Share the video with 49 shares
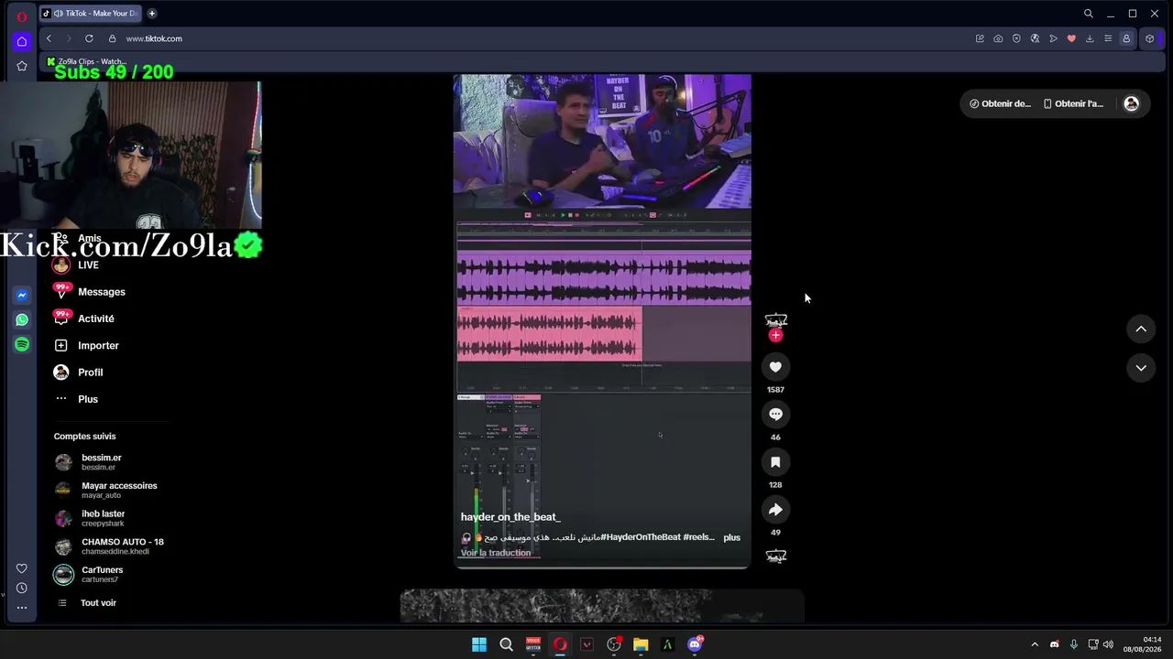Viewport: 1173px width, 659px height. pyautogui.click(x=775, y=510)
